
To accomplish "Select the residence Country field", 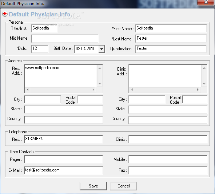I will click(64, 120).
